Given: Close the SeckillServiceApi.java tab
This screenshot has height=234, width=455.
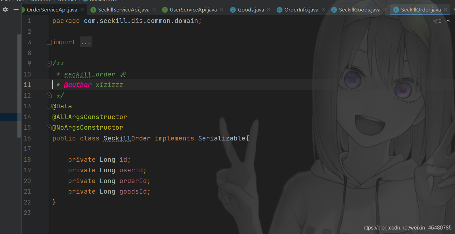Looking at the screenshot, I should tap(154, 10).
